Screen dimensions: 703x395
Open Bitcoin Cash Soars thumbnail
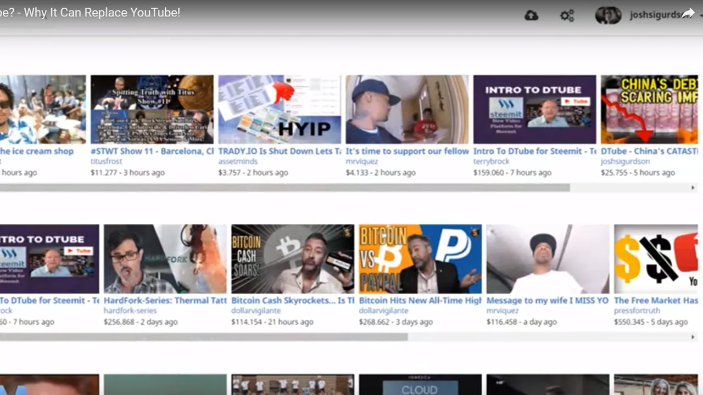(x=293, y=258)
